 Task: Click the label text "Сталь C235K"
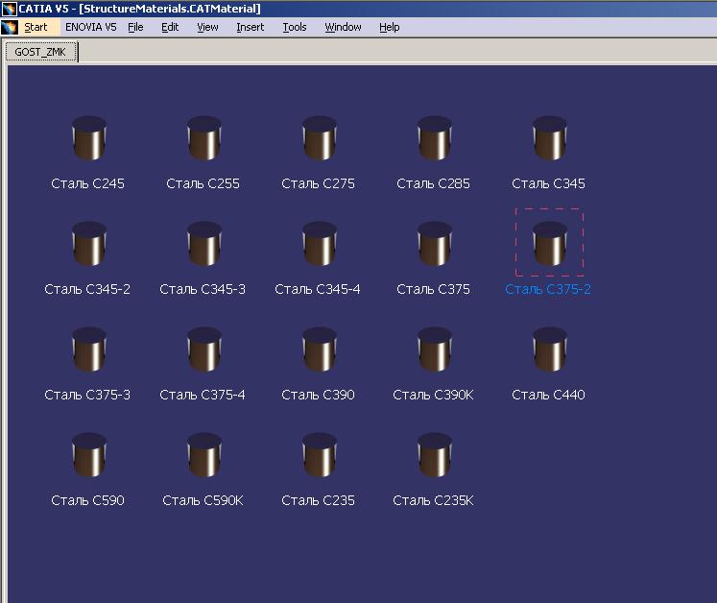pos(434,500)
